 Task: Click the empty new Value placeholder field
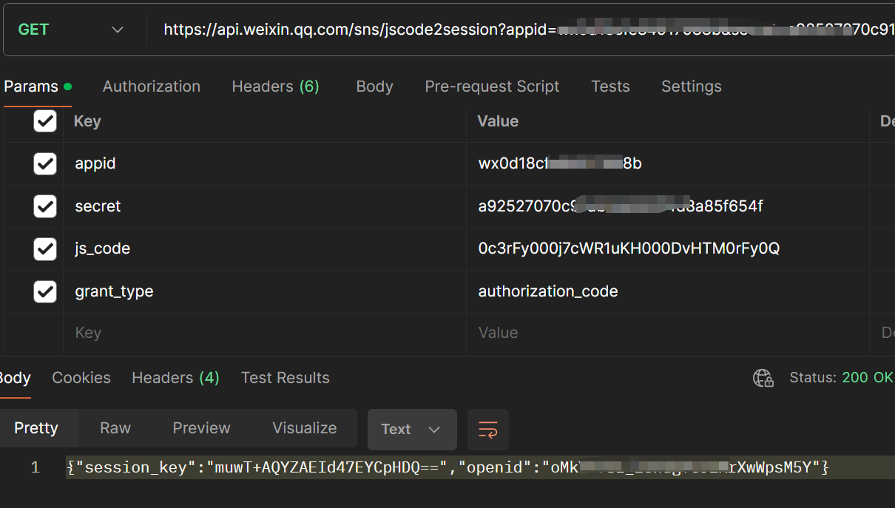[668, 333]
